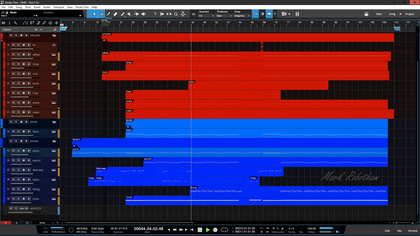
Task: Open the Song menu
Action: [x=19, y=7]
